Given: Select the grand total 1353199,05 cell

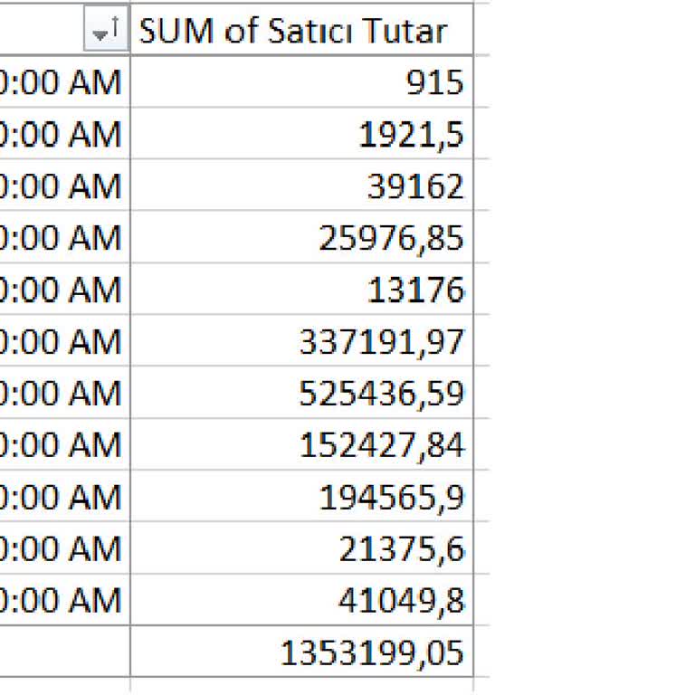Looking at the screenshot, I should [301, 652].
